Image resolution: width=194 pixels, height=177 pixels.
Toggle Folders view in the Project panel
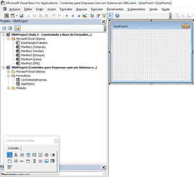(17, 28)
